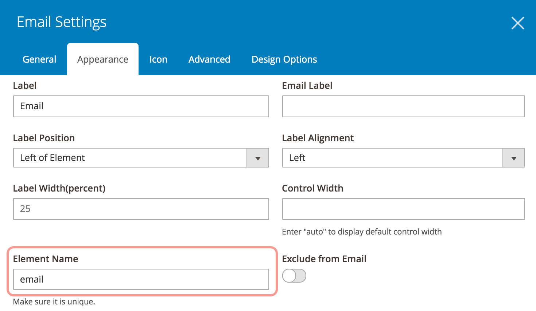Close the Email Settings dialog

pos(517,23)
